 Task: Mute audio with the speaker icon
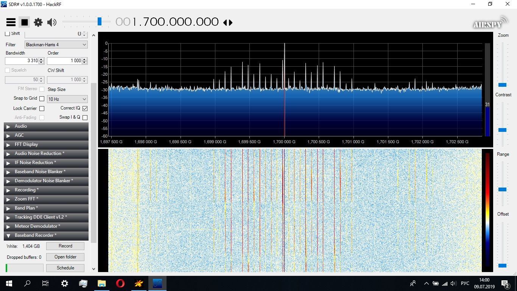tap(52, 22)
